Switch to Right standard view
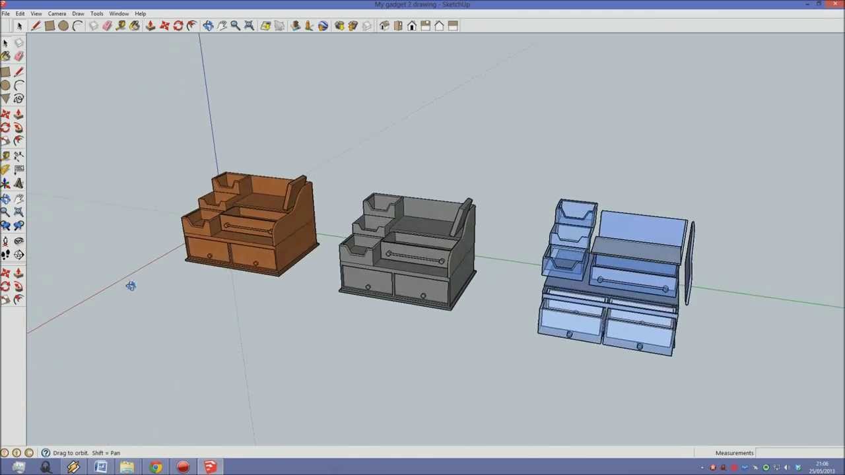The image size is (845, 475). pyautogui.click(x=425, y=26)
